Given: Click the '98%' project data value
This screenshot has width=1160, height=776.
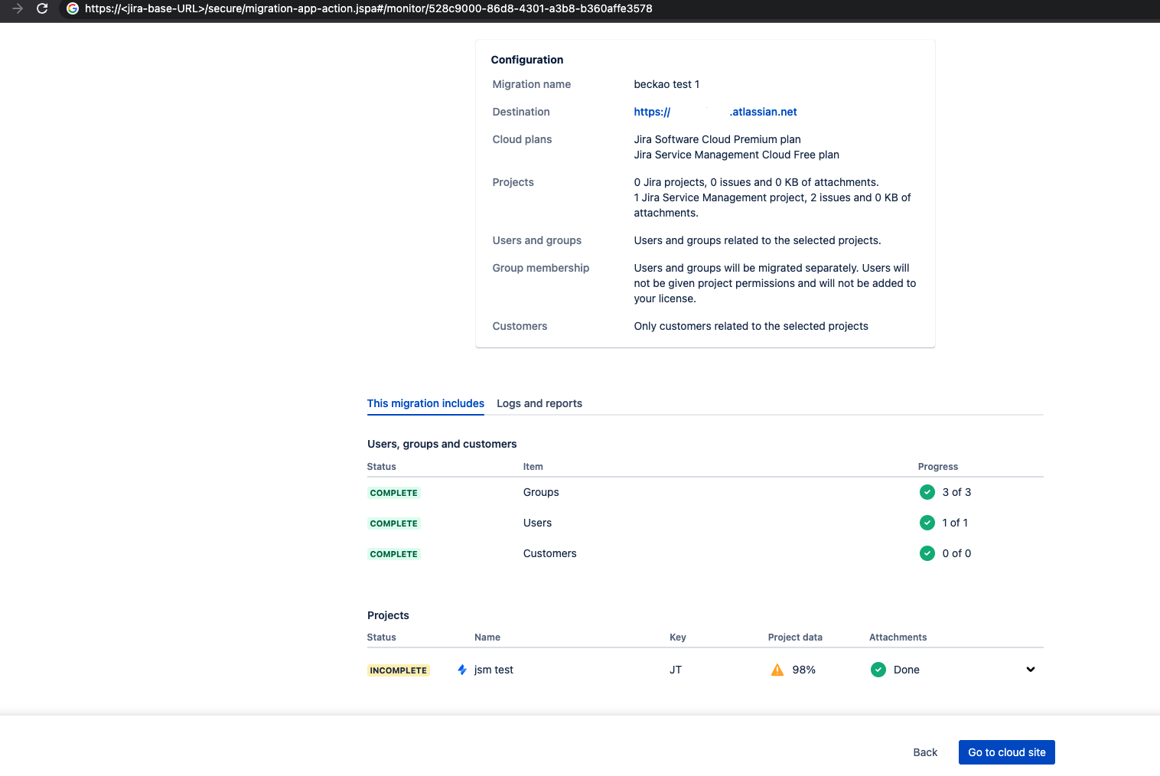Looking at the screenshot, I should click(804, 670).
